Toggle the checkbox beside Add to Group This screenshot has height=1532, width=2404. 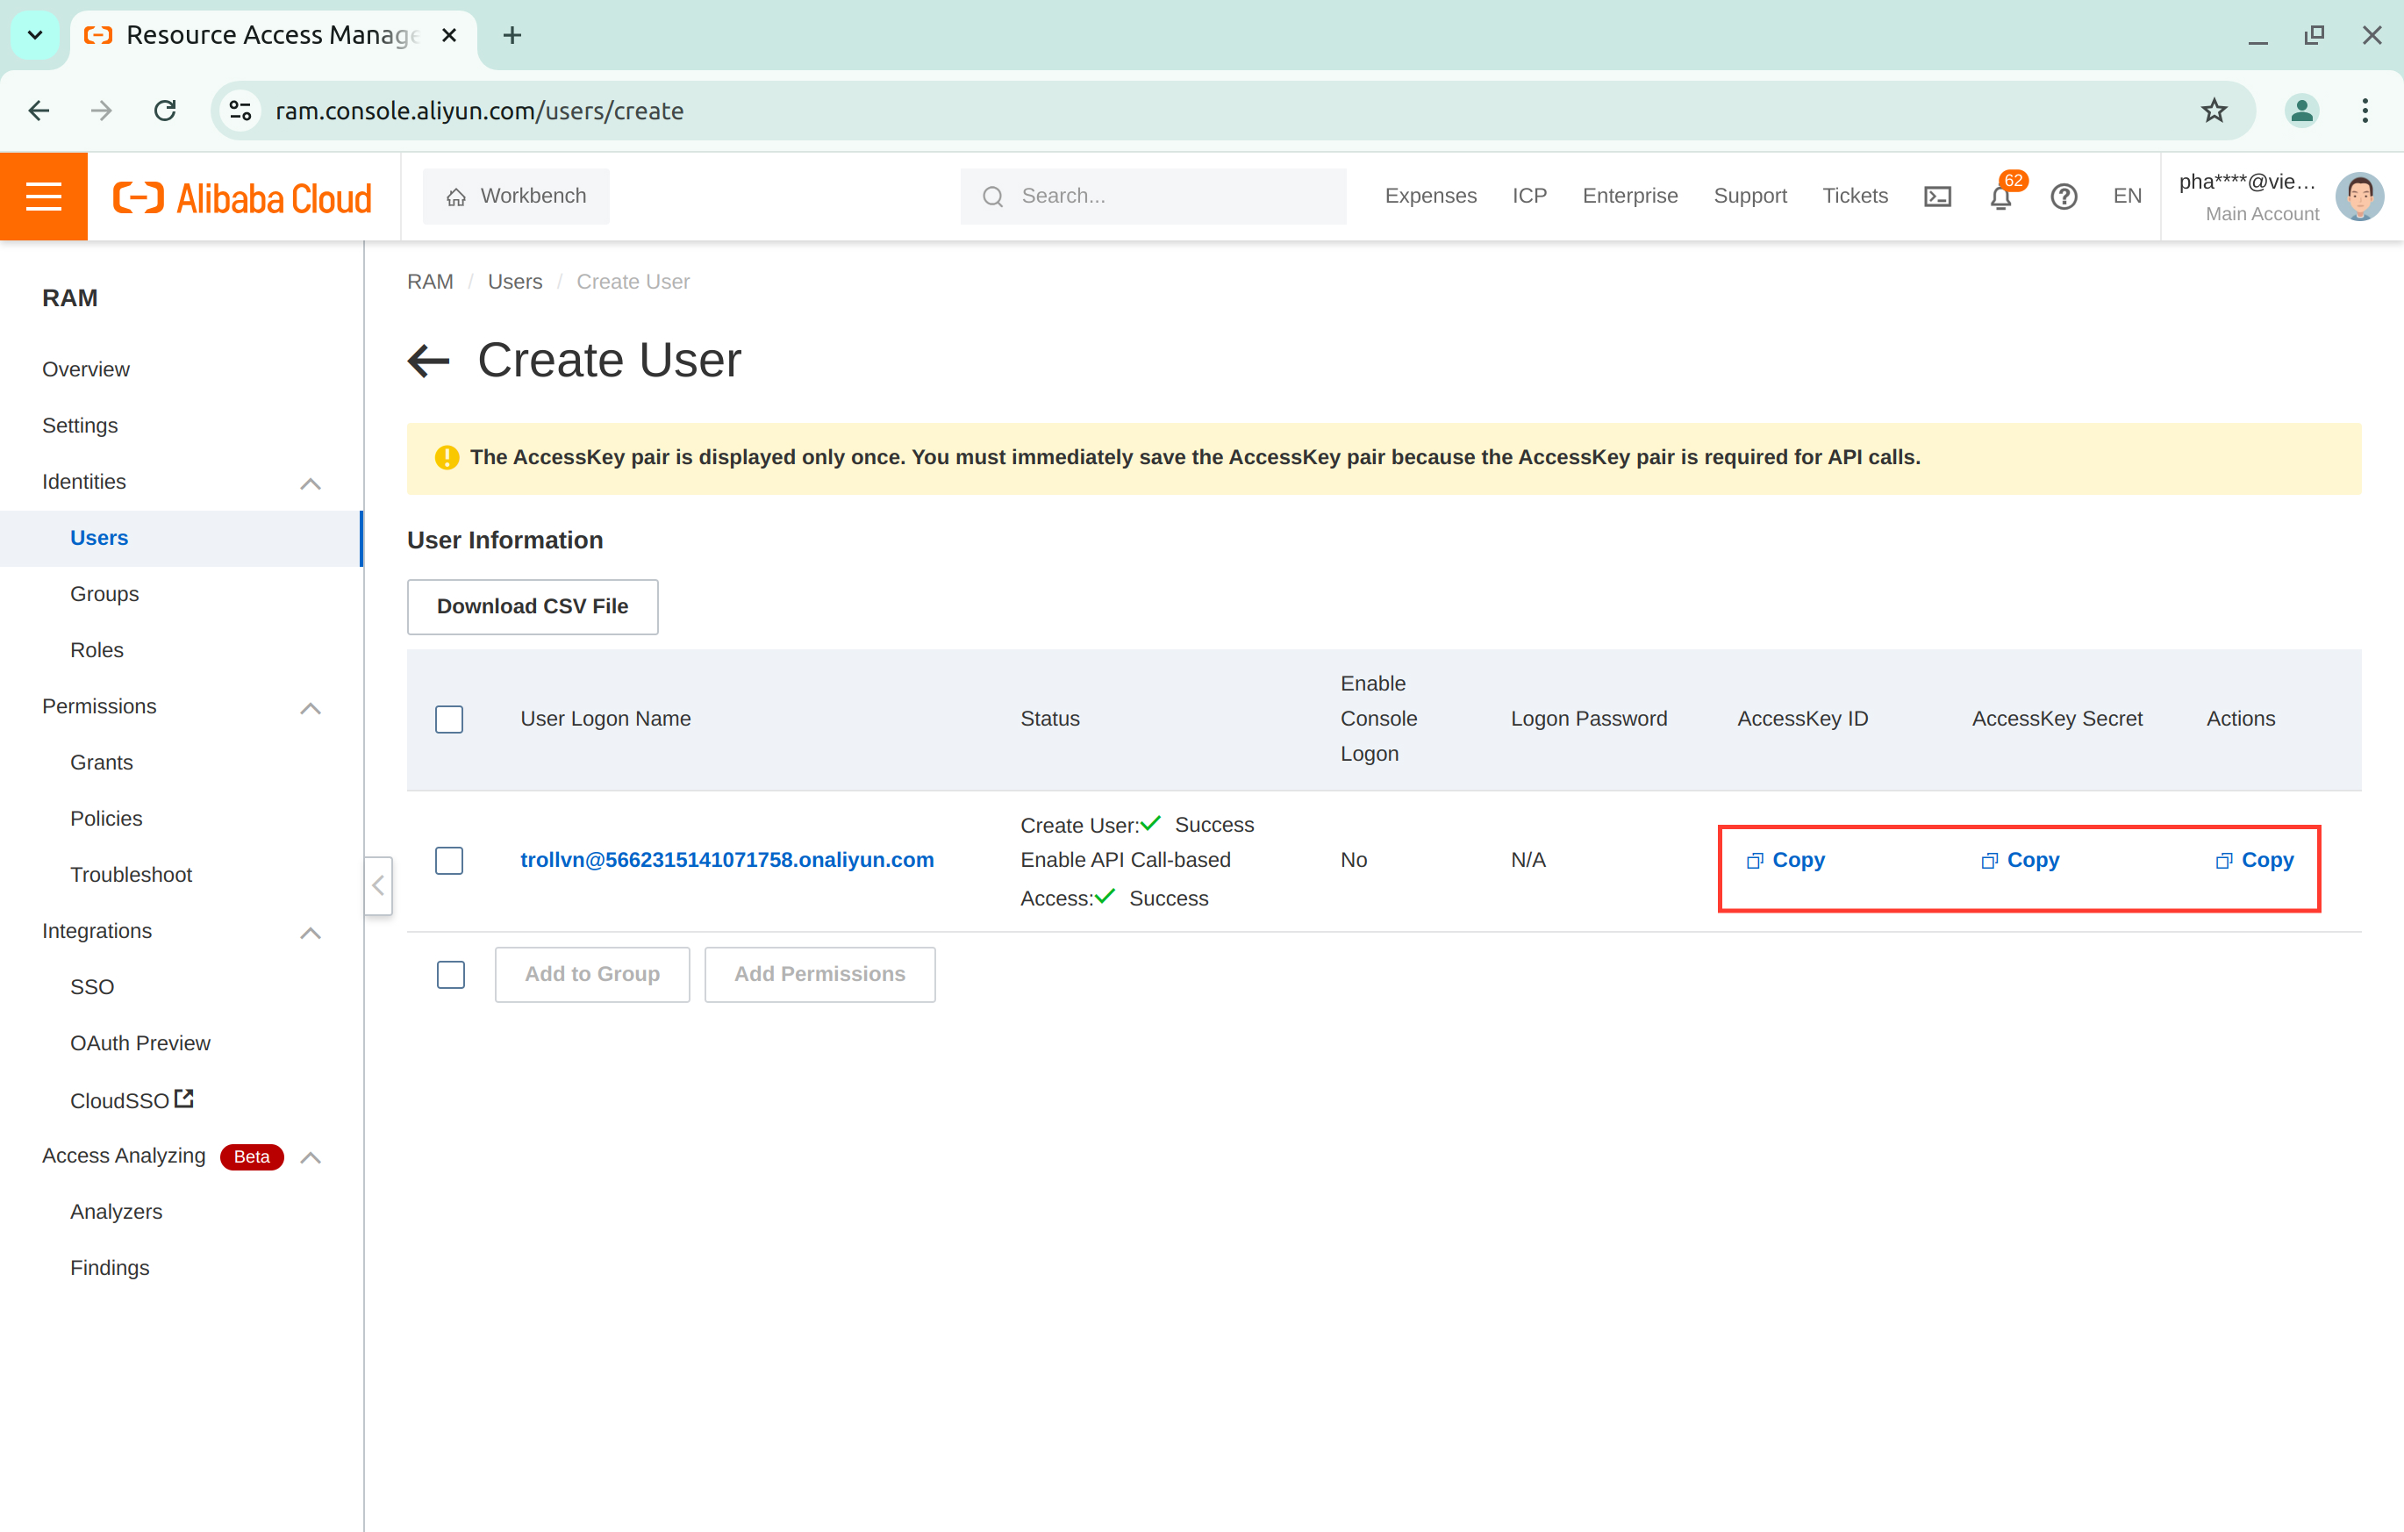pos(451,975)
